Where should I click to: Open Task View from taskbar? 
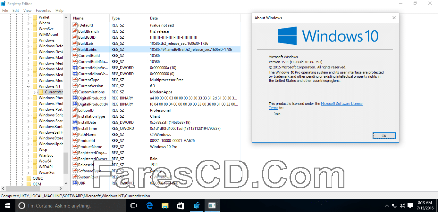tap(133, 206)
